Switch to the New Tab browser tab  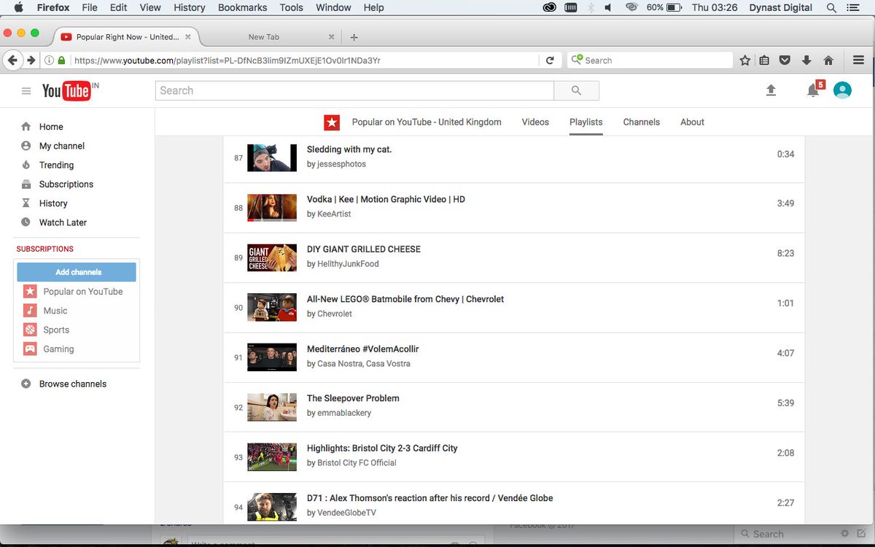click(x=264, y=37)
